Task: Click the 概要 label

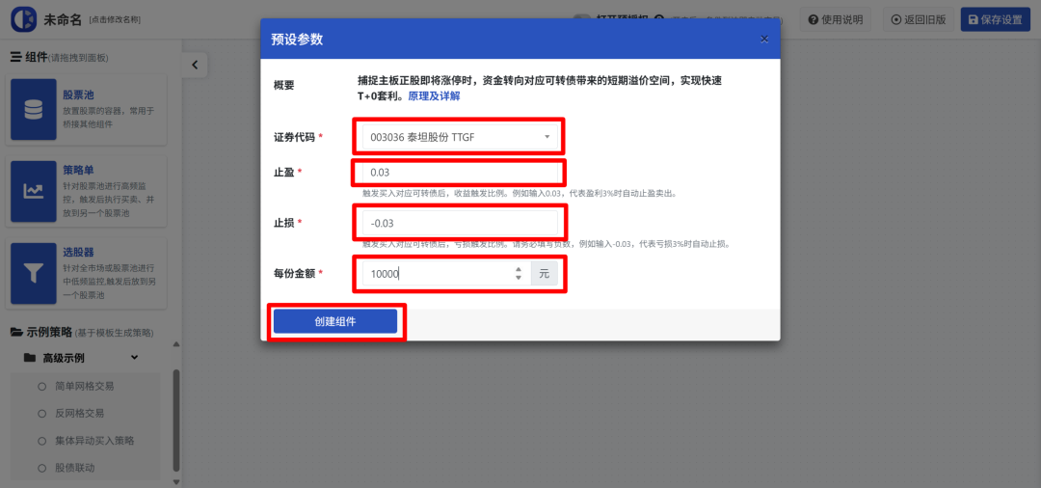Action: point(283,85)
